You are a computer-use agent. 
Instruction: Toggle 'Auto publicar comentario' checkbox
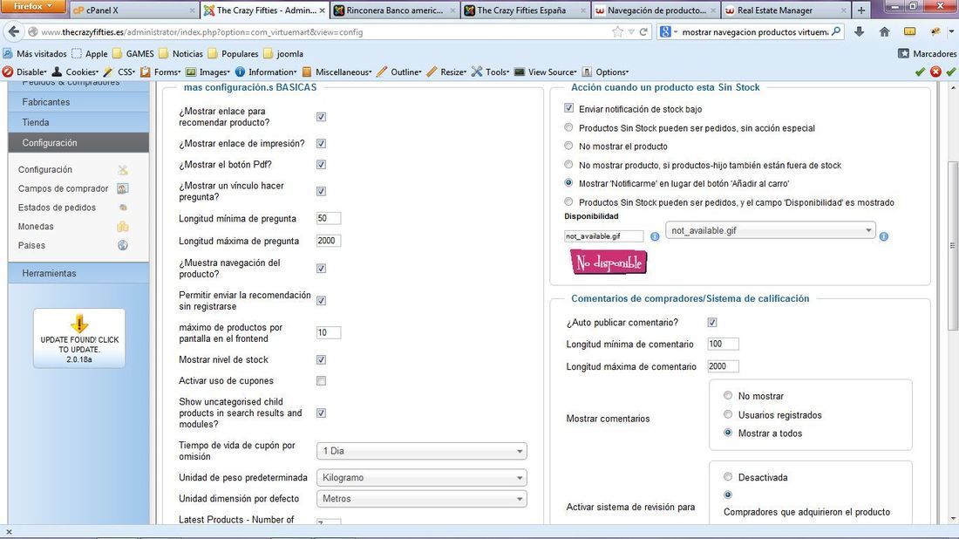pyautogui.click(x=712, y=323)
